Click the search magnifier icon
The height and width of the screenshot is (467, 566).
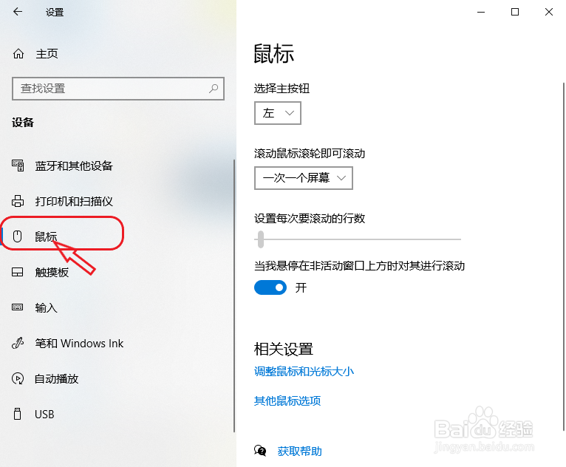[214, 89]
